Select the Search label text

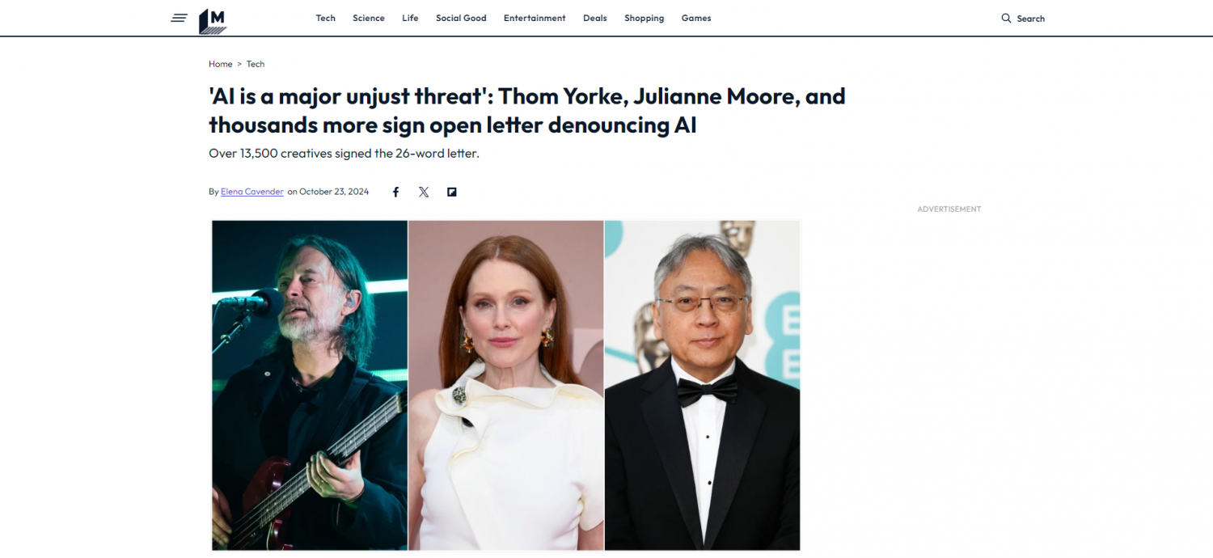tap(1031, 18)
